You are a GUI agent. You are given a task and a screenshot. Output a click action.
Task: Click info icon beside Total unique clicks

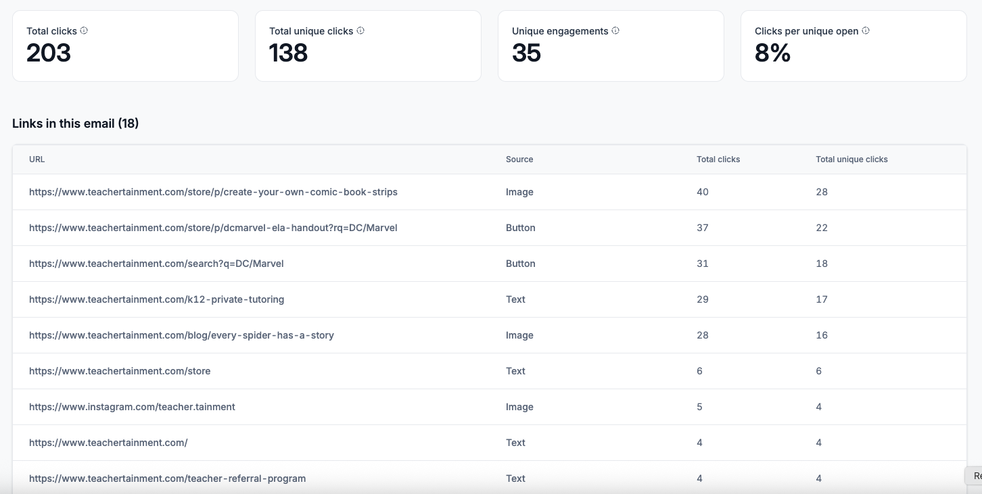pyautogui.click(x=360, y=30)
